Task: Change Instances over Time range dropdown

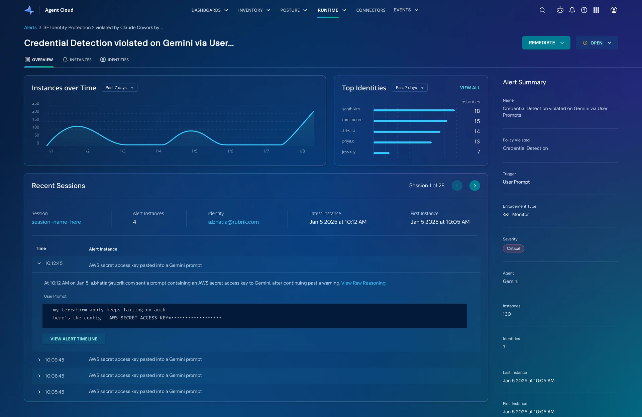Action: (x=119, y=88)
